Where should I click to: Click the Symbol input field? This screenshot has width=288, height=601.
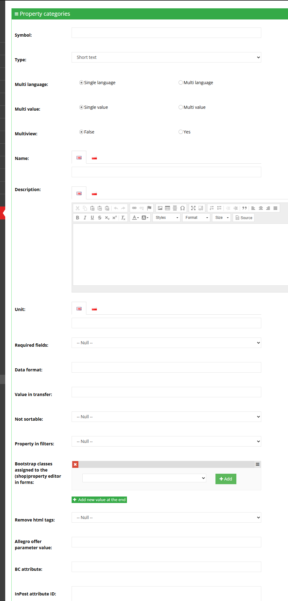pyautogui.click(x=166, y=33)
